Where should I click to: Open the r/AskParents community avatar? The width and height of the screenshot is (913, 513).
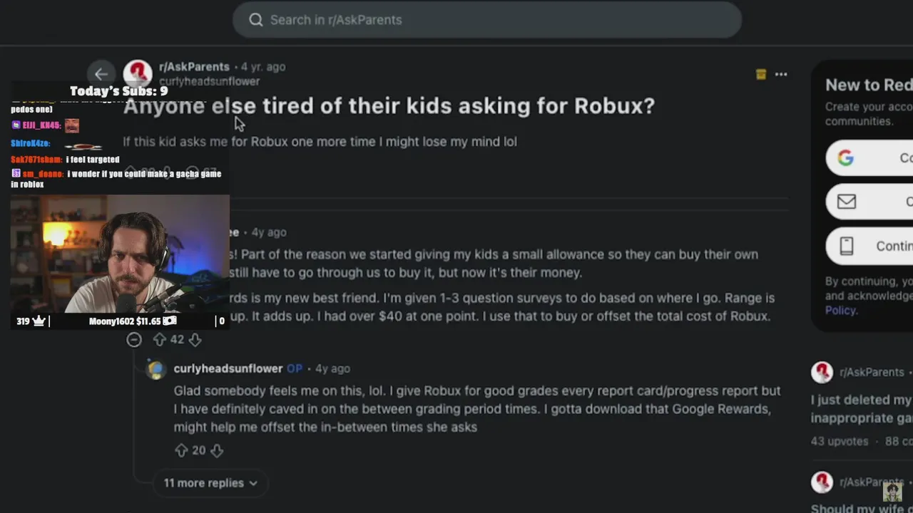coord(138,73)
